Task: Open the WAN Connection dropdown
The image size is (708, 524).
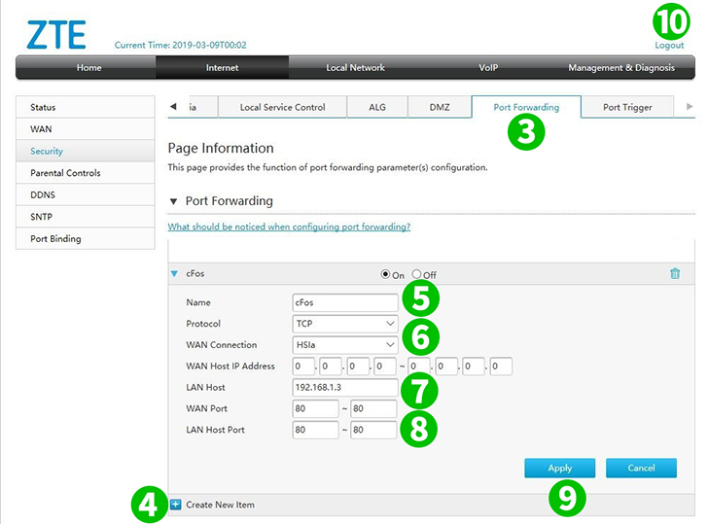Action: [345, 344]
